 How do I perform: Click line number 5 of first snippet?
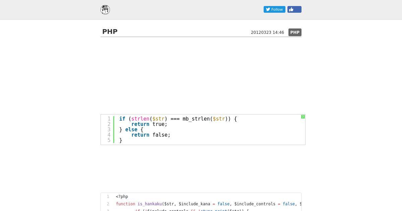[109, 140]
